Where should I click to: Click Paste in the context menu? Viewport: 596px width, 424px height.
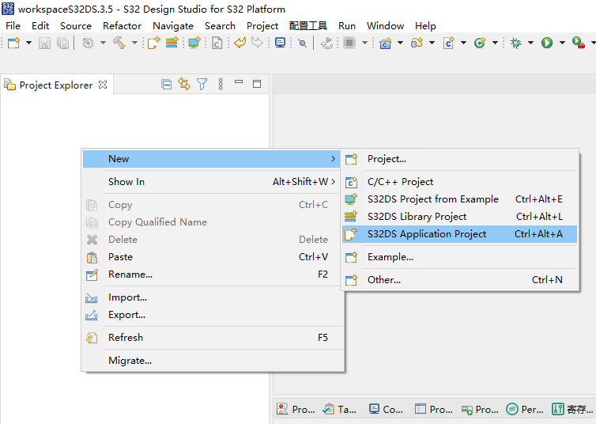point(211,257)
